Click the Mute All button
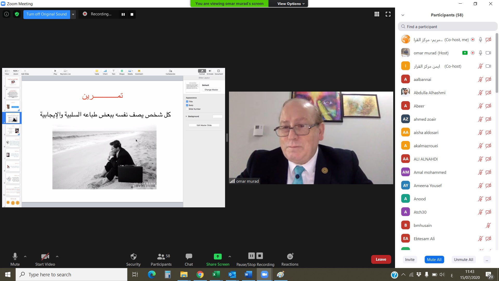The width and height of the screenshot is (499, 281). (x=434, y=260)
